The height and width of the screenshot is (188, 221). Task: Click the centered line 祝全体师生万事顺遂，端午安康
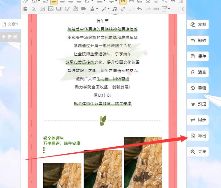tap(102, 104)
